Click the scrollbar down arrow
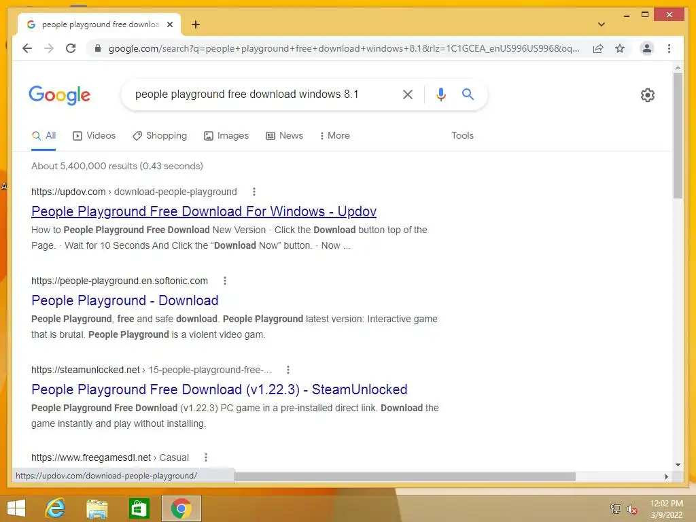This screenshot has height=522, width=696. pyautogui.click(x=678, y=465)
